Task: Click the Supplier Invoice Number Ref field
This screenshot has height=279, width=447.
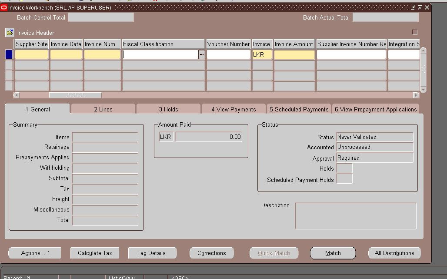Action: 351,54
